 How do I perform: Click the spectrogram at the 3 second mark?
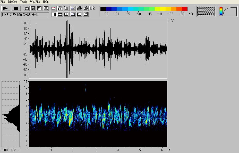pyautogui.click(x=96, y=114)
